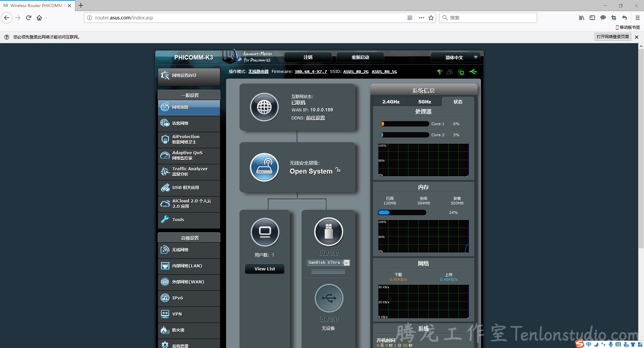Switch to the 状态 tab
The width and height of the screenshot is (644, 348).
point(458,102)
